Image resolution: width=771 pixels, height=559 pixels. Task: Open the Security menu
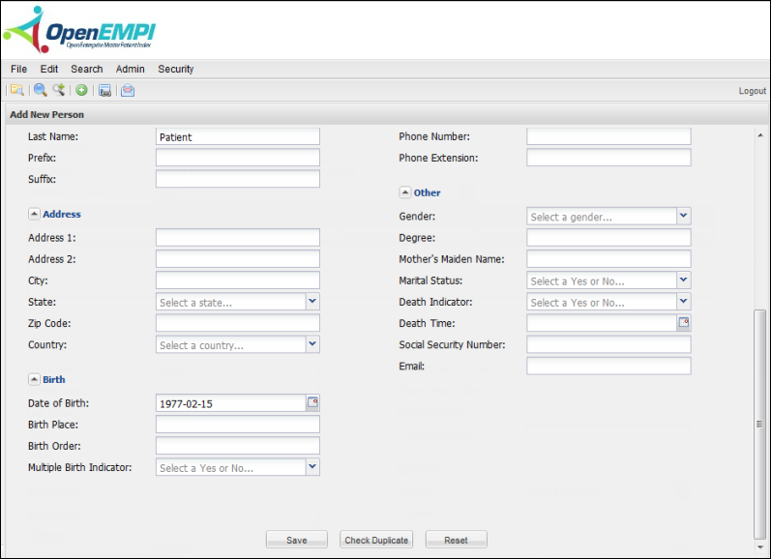point(175,69)
